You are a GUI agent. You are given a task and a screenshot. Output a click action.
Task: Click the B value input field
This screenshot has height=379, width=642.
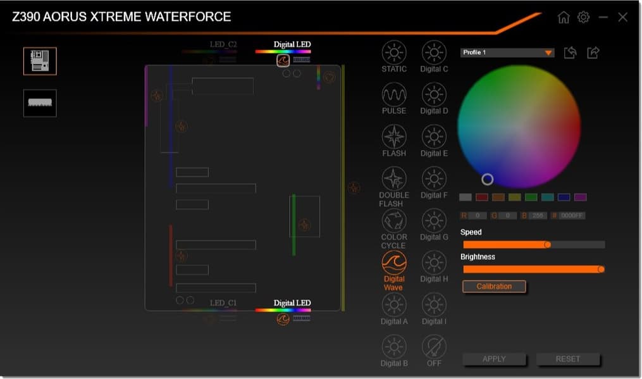538,216
